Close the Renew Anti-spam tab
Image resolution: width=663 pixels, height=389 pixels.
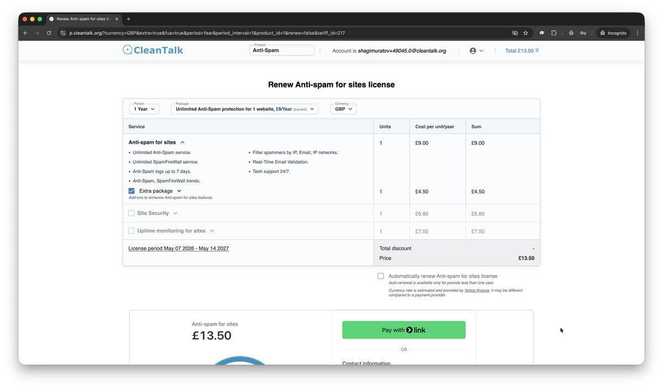[117, 19]
